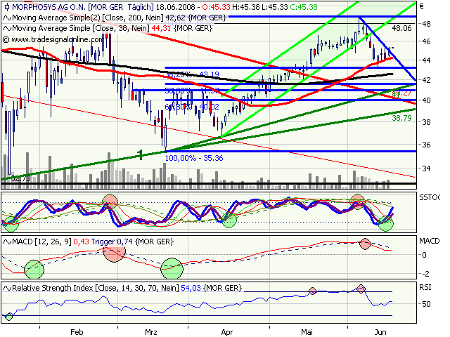Click the close value C:45.38
Image resolution: width=450 pixels, height=337 pixels.
303,7
